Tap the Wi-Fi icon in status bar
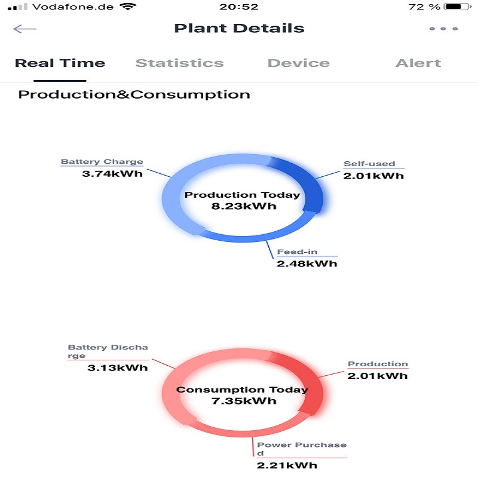 pos(127,7)
